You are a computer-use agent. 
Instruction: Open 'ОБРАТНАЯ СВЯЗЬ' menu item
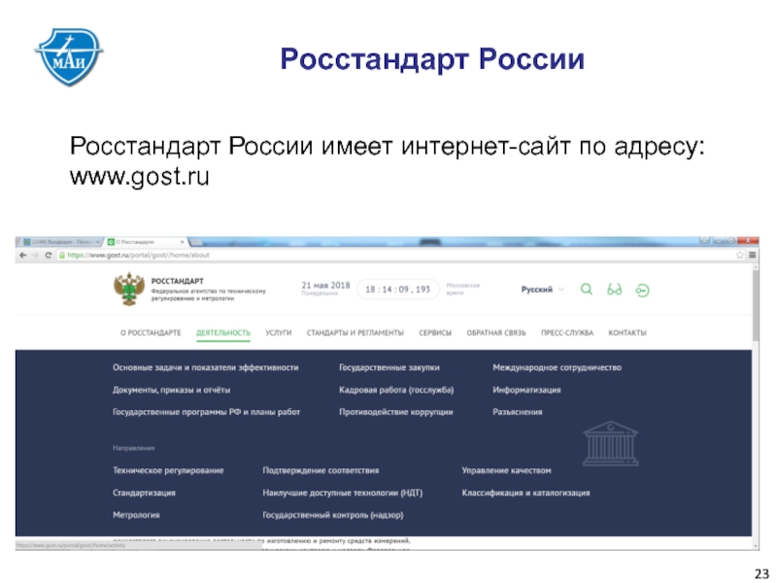click(496, 333)
